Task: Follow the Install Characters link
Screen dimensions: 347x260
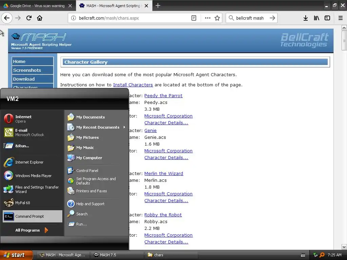Action: pyautogui.click(x=133, y=85)
